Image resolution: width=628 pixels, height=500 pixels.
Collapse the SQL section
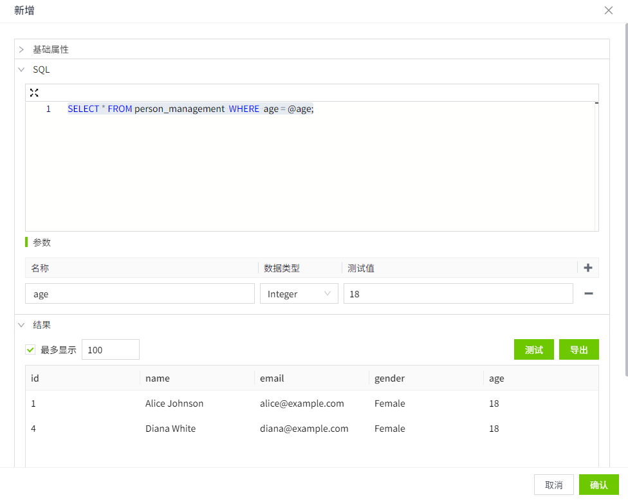21,69
